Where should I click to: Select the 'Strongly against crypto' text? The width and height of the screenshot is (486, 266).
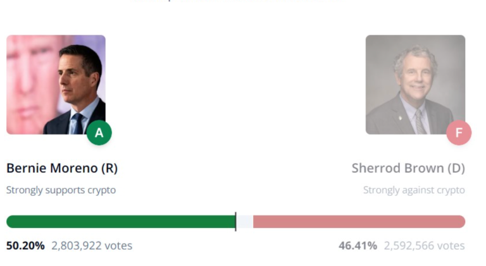click(x=414, y=190)
